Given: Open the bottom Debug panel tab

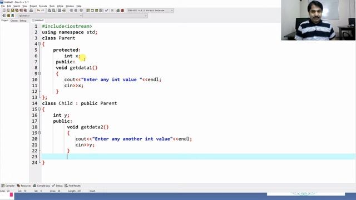Looking at the screenshot, I should pyautogui.click(x=57, y=186).
